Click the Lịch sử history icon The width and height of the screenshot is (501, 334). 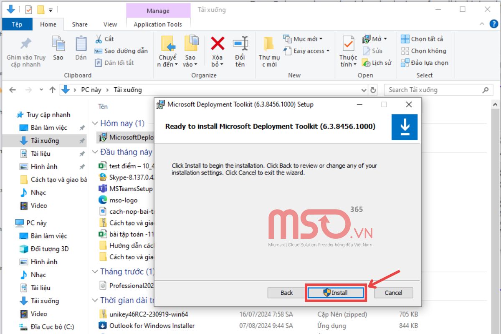click(366, 63)
